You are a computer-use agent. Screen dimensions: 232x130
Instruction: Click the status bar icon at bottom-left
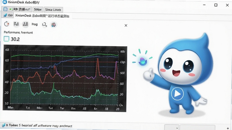point(3,125)
